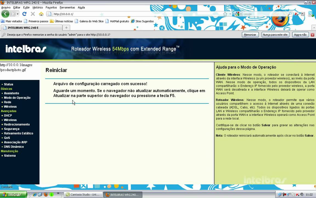Viewport: 316px width, 198px height.
Task: Open the Primeiros passos bookmark
Action: pyautogui.click(x=36, y=21)
